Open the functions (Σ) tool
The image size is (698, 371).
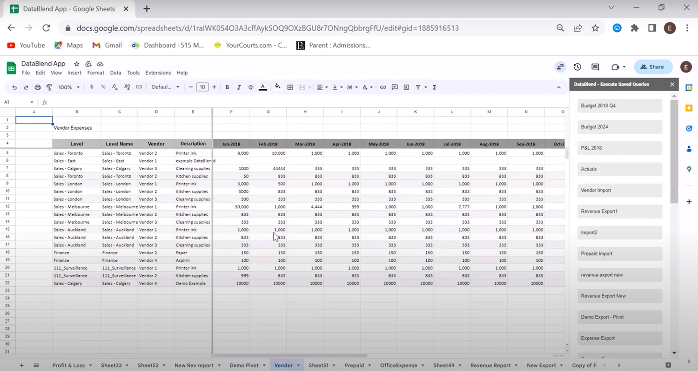pyautogui.click(x=434, y=87)
